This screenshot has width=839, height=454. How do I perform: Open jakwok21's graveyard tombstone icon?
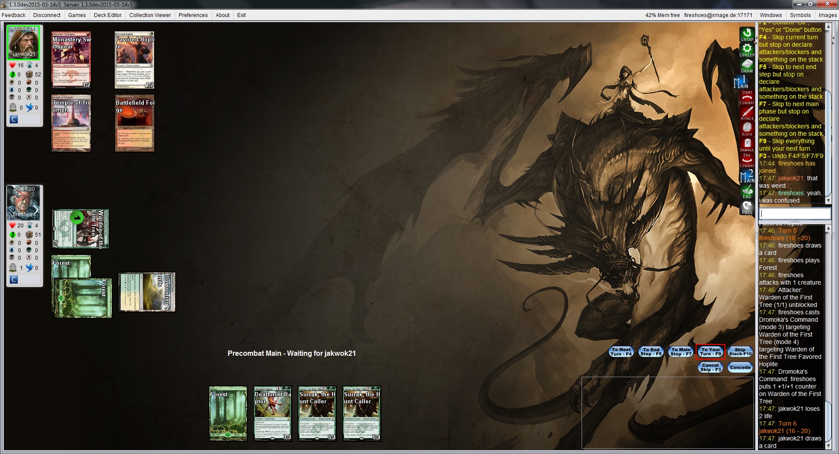13,107
